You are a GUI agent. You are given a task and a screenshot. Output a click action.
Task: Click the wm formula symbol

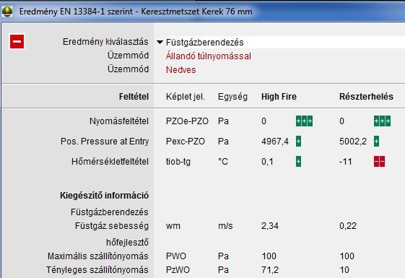[173, 226]
